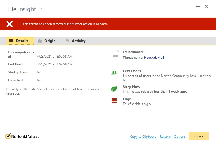Image resolution: width=216 pixels, height=144 pixels.
Task: Select the Last Used date 4/23/2021 at 8:02:58 AM
Action: 55,64
